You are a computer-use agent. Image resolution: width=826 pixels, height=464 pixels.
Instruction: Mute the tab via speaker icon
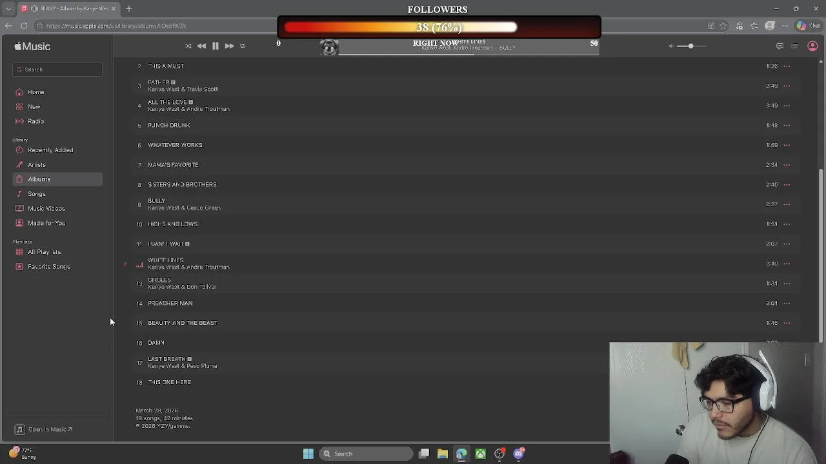tap(34, 8)
